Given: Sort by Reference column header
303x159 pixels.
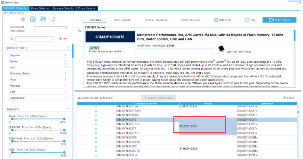Looking at the screenshot, I should point(267,104).
